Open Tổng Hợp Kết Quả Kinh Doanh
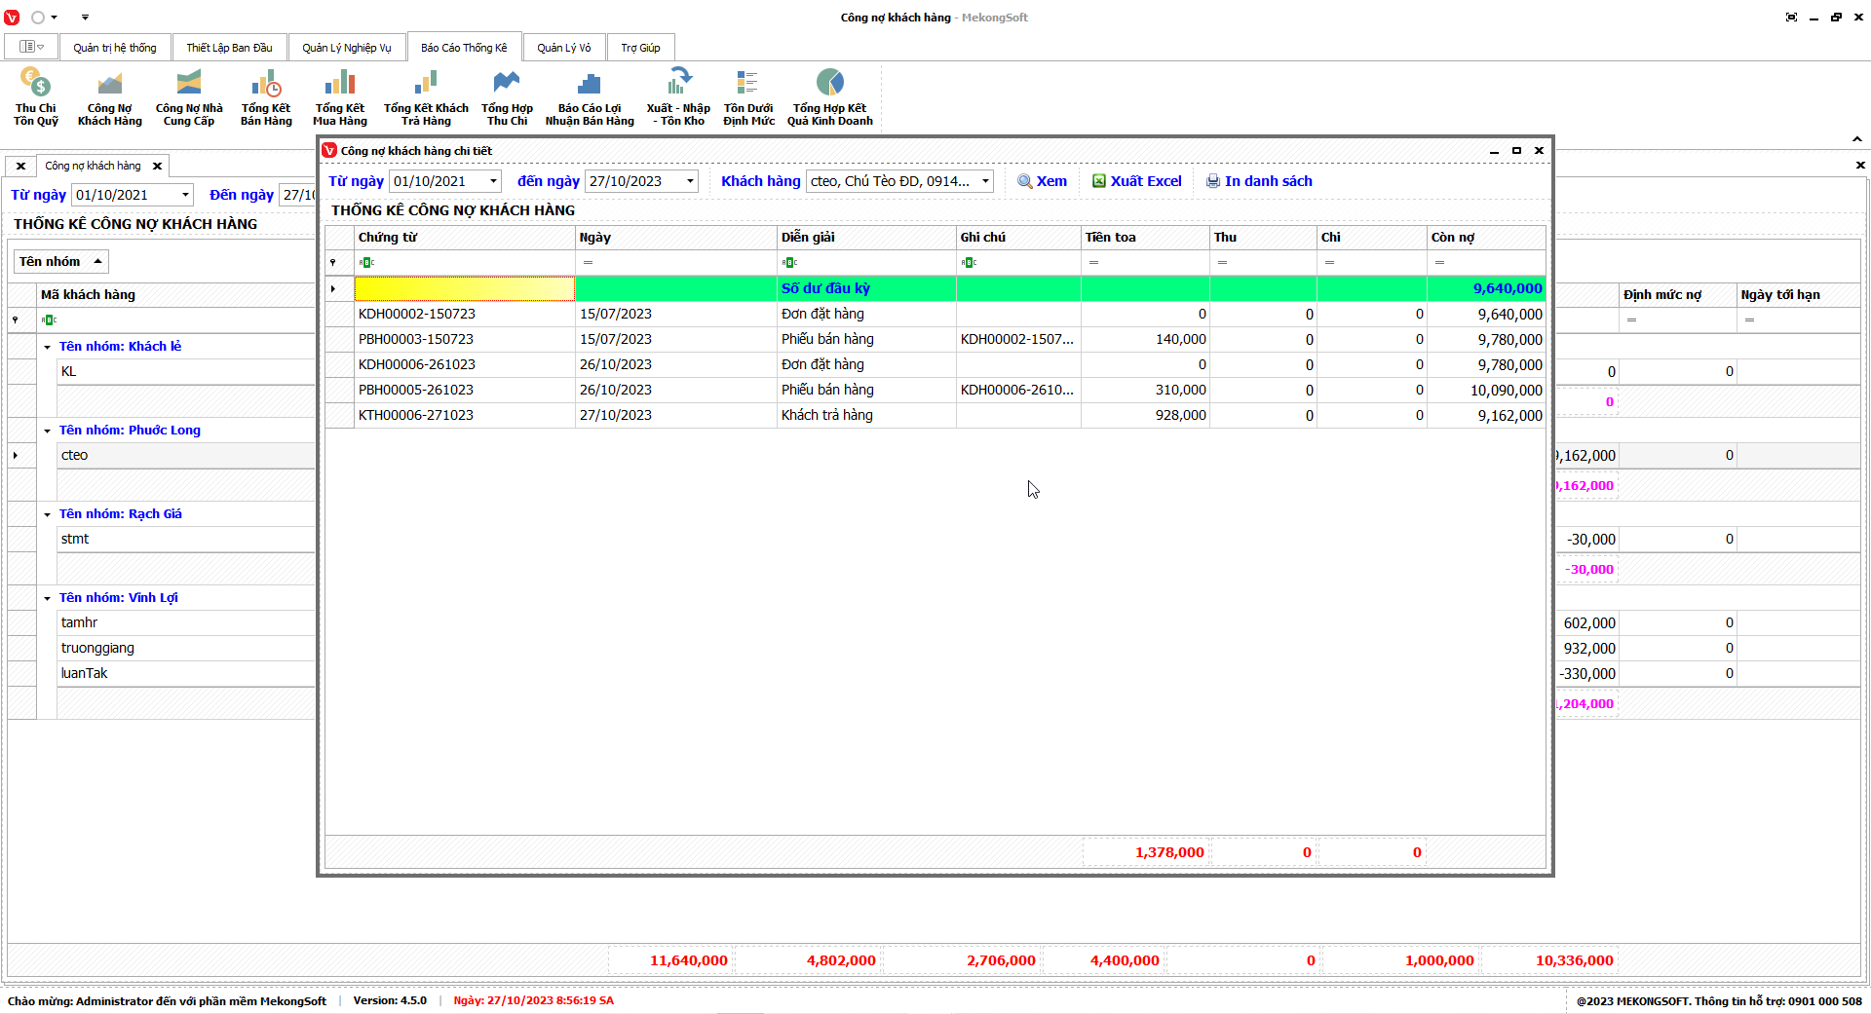Screen dimensions: 1871x1014 [829, 96]
